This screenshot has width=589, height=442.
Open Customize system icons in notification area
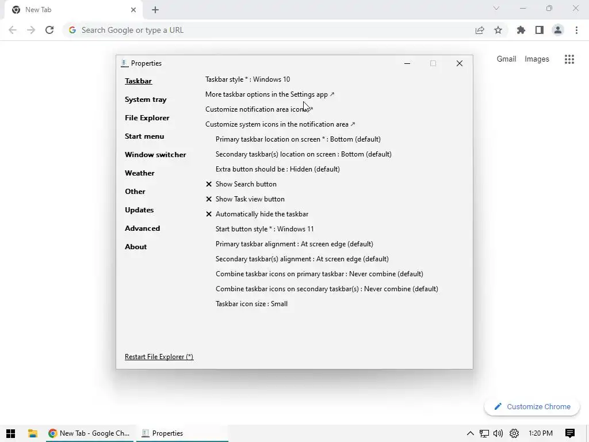pyautogui.click(x=280, y=124)
